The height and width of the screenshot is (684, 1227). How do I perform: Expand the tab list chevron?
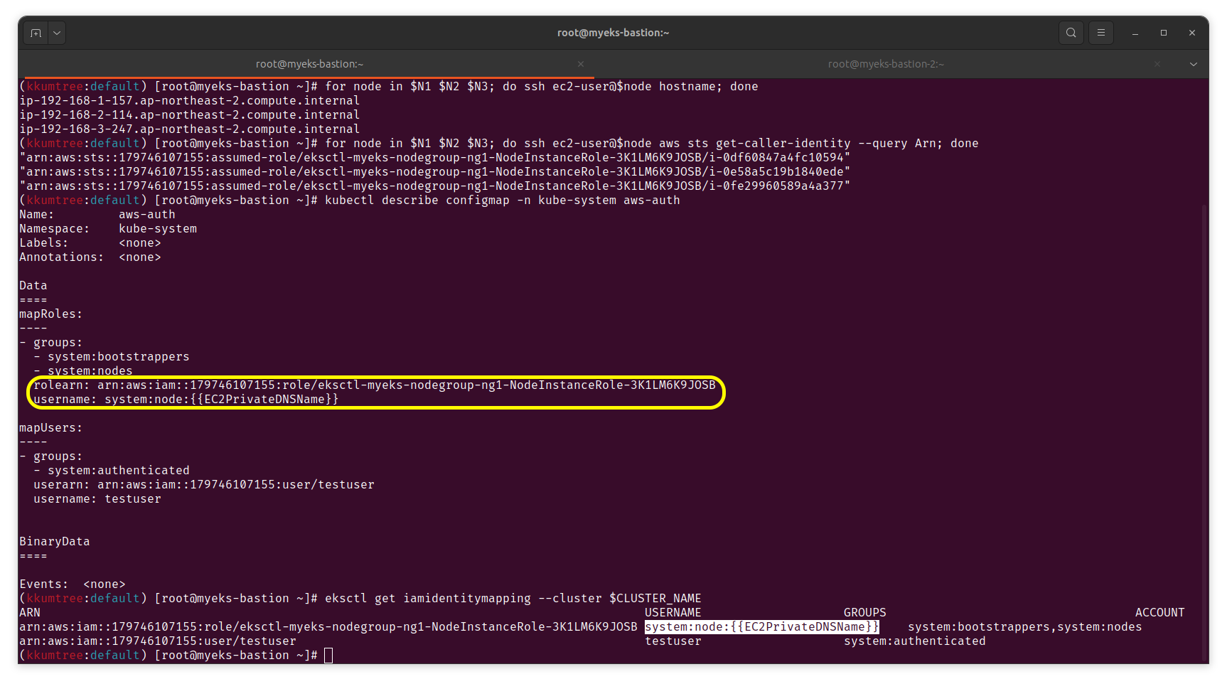1194,64
